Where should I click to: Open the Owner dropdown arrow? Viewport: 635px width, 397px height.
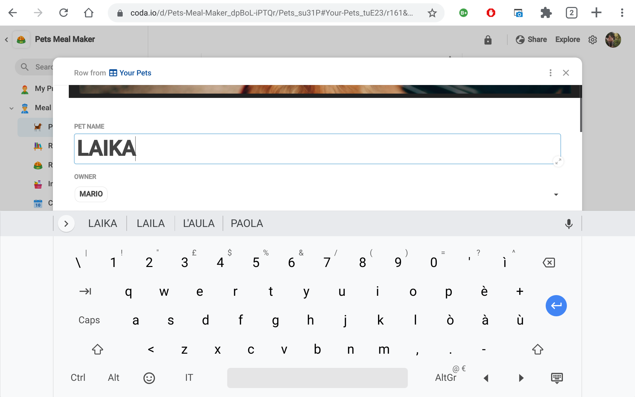click(x=556, y=195)
